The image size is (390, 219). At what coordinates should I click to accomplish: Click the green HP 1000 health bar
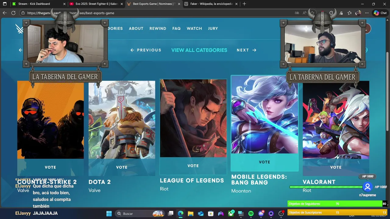click(326, 187)
